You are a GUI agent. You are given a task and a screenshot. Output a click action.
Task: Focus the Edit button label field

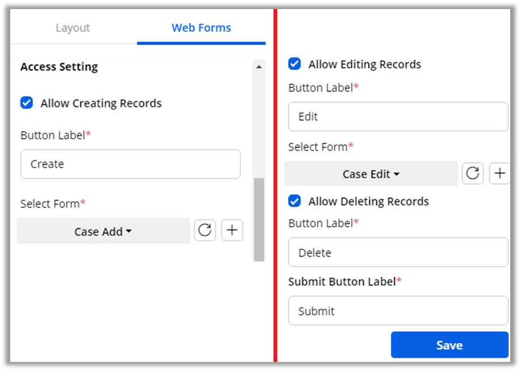pos(398,116)
